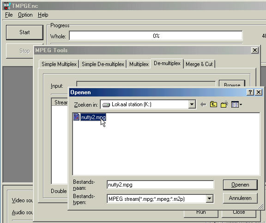This screenshot has width=266, height=223.
Task: Click the Stop button in TMPGEnc
Action: (x=20, y=51)
